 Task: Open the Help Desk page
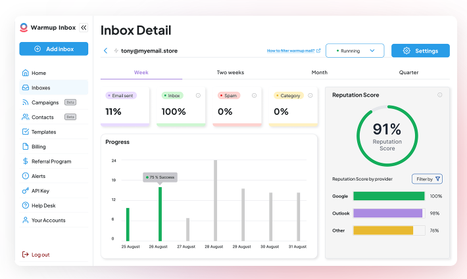(x=54, y=205)
